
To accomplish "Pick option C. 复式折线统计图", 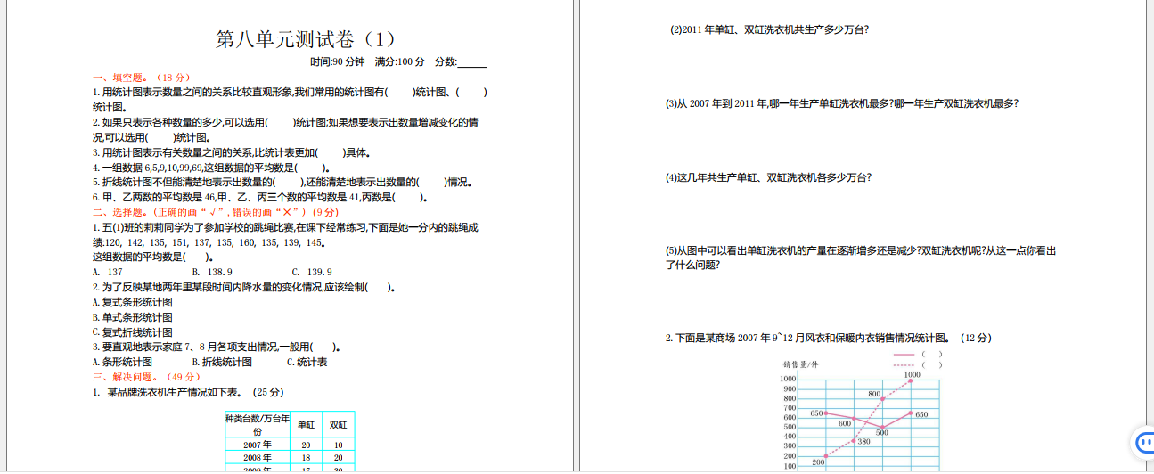I will coord(133,332).
